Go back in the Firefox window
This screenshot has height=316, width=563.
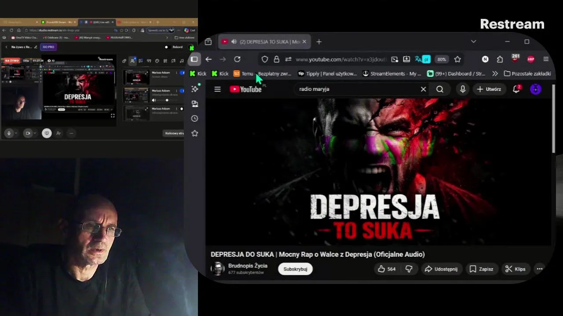click(x=208, y=59)
